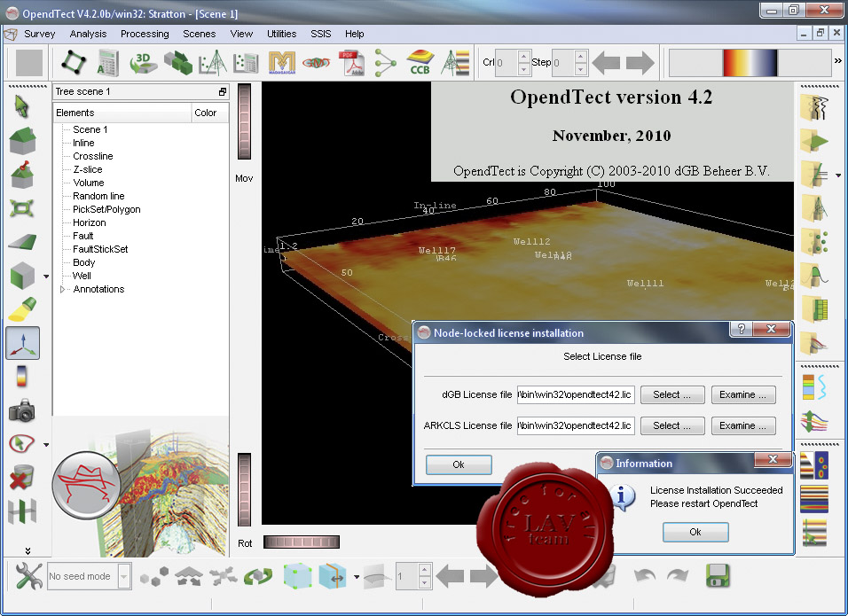Click Ok in the Information dialog
Viewport: 848px width, 616px height.
point(695,532)
